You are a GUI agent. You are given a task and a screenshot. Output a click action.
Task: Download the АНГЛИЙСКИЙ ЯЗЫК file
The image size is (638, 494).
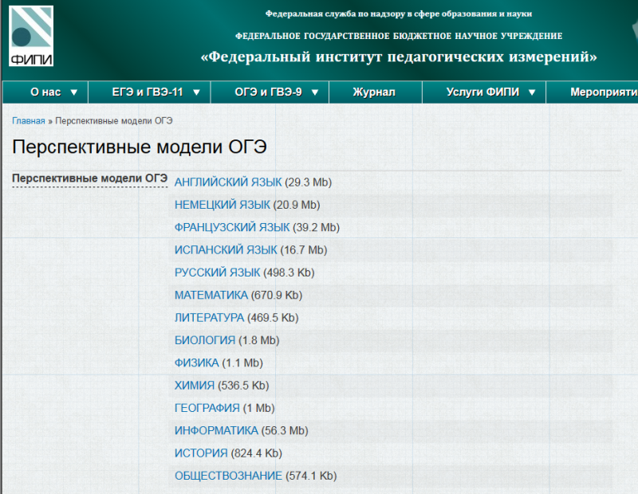click(x=228, y=182)
